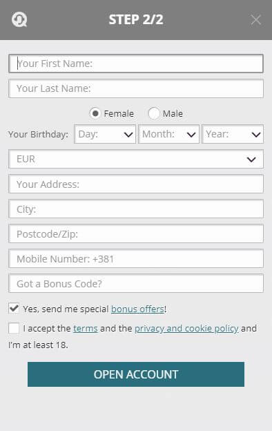Click the site logo icon in header

tap(19, 19)
